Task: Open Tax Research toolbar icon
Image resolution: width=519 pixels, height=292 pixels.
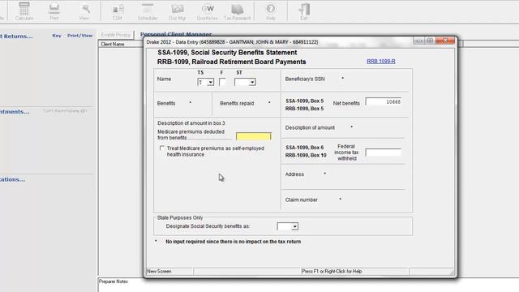Action: point(238,11)
